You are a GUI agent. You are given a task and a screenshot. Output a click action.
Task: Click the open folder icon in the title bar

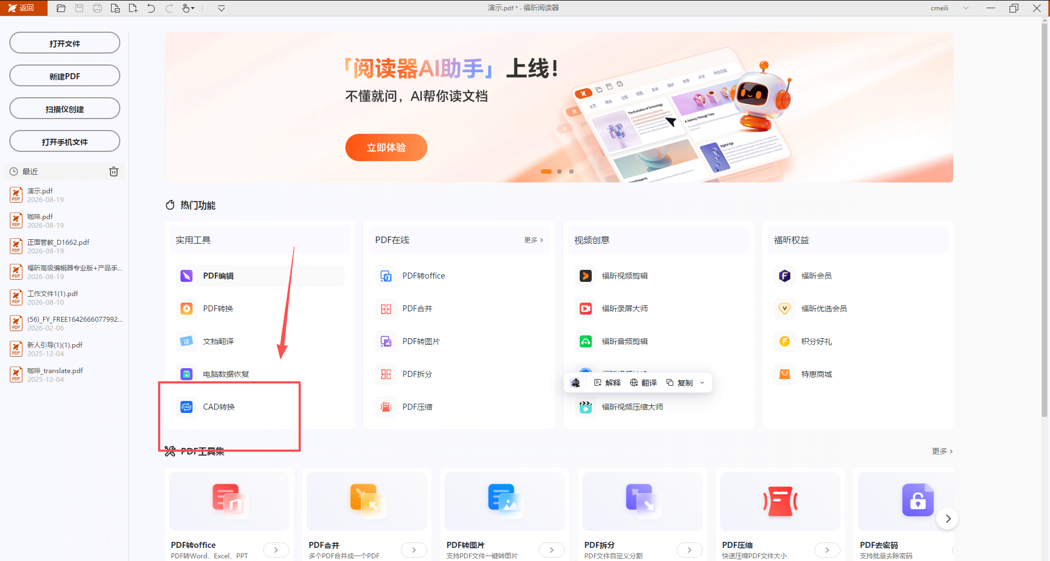coord(61,8)
